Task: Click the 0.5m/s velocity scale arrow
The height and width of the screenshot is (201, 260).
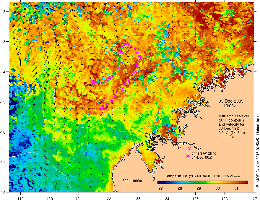Action: point(228,137)
